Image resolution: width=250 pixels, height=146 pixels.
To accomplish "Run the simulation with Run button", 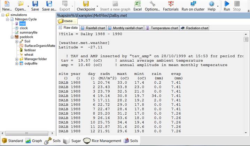I will click(x=227, y=6).
